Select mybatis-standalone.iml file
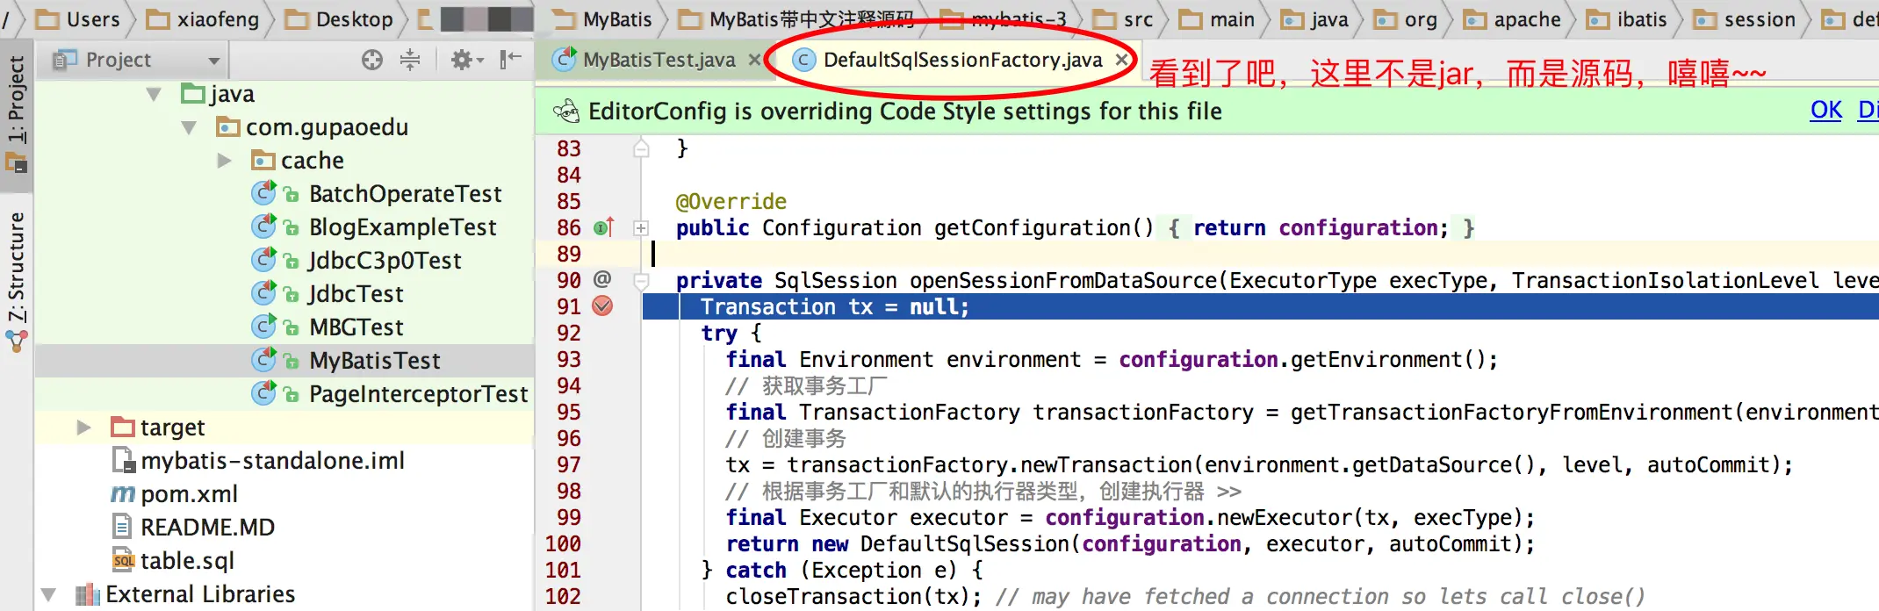1879x611 pixels. (x=272, y=461)
